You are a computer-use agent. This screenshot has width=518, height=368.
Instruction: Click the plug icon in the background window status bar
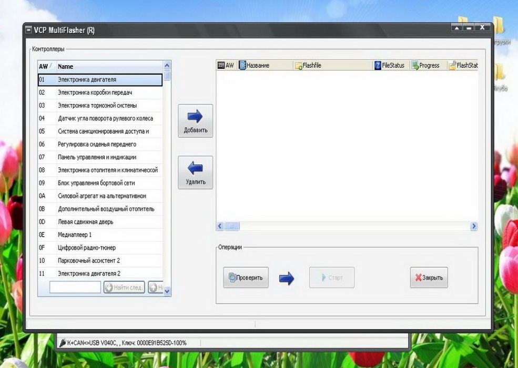(63, 343)
